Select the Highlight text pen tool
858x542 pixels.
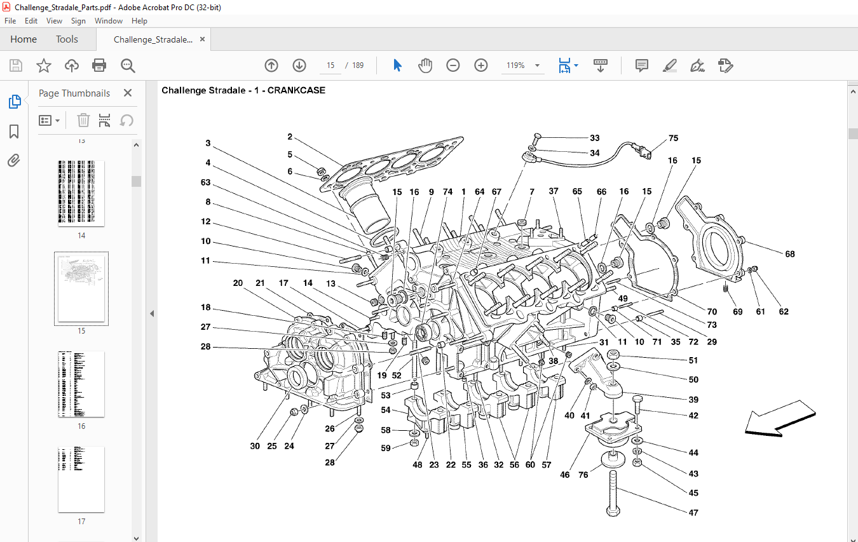click(x=670, y=65)
